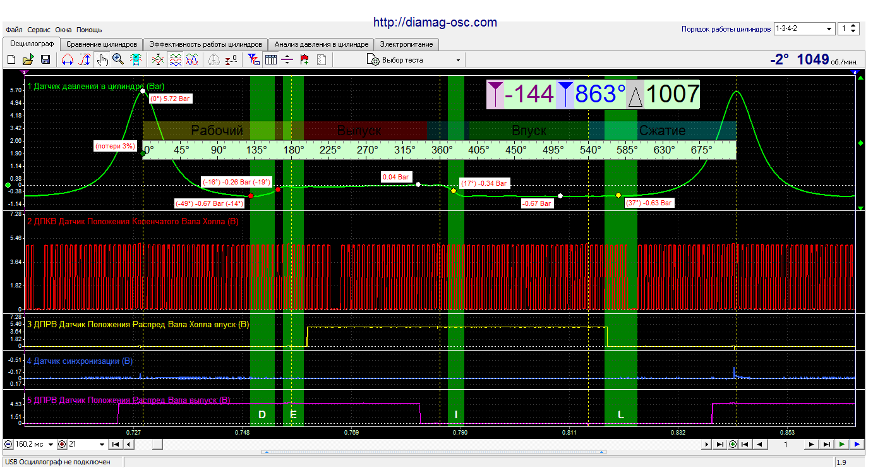Select the vertical amplitude measurement tool
This screenshot has height=470, width=873.
pyautogui.click(x=85, y=60)
